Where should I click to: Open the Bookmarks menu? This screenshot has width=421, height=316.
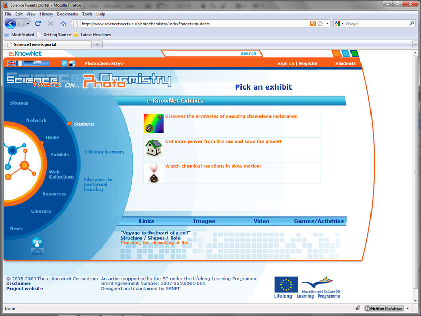coord(67,14)
